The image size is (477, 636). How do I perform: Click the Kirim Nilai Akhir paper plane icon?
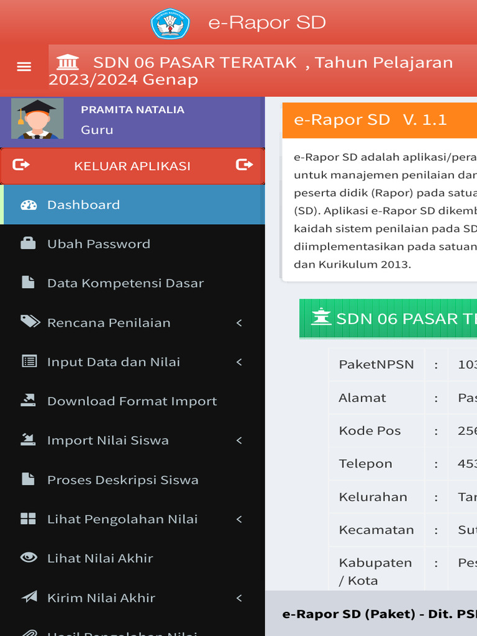29,597
